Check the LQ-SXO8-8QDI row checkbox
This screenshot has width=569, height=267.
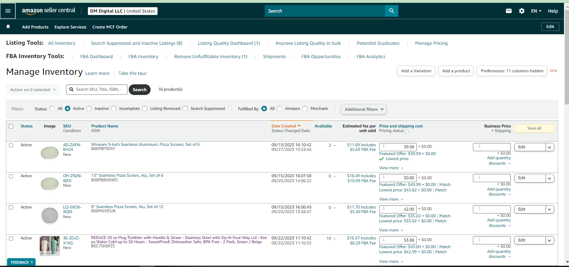click(x=11, y=207)
